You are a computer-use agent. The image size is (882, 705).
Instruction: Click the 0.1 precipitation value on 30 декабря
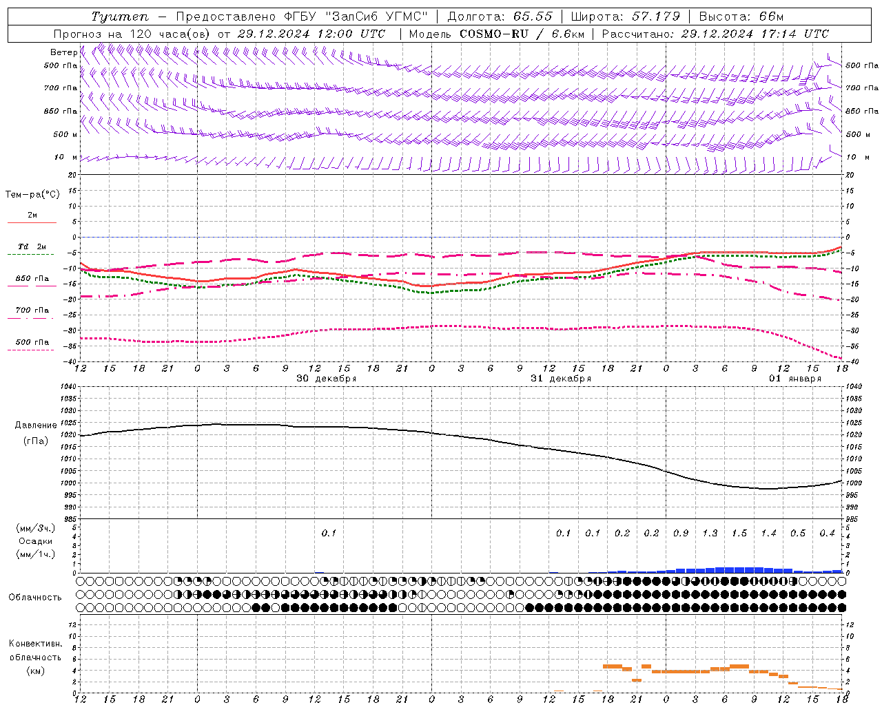[x=329, y=533]
